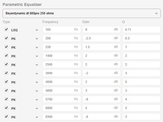Expand the type dropdown for the 6800 Hz filter
Image resolution: width=163 pixels, height=122 pixels.
[x=25, y=109]
